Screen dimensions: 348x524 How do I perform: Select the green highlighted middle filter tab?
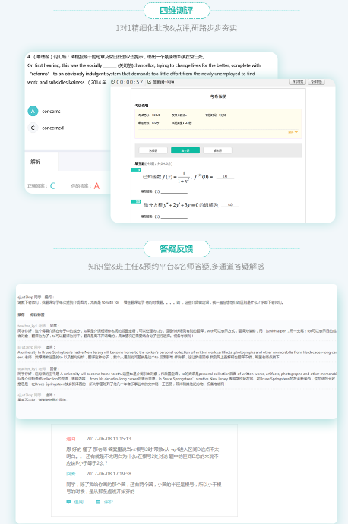[x=185, y=150]
